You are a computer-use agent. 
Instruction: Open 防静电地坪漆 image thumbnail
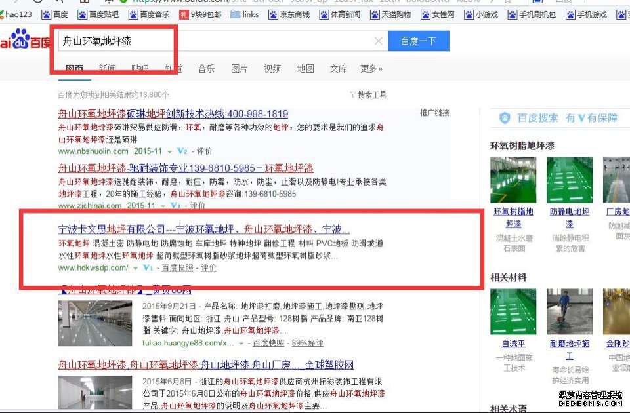[x=570, y=180]
